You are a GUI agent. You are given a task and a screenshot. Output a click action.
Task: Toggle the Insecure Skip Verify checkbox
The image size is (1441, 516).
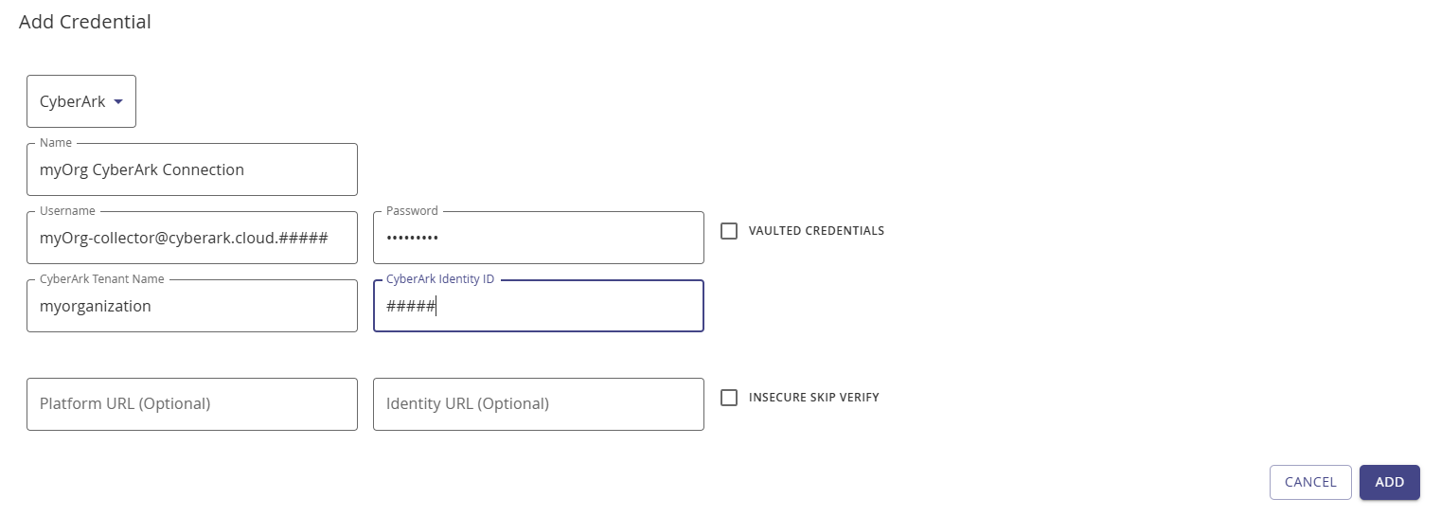click(729, 398)
